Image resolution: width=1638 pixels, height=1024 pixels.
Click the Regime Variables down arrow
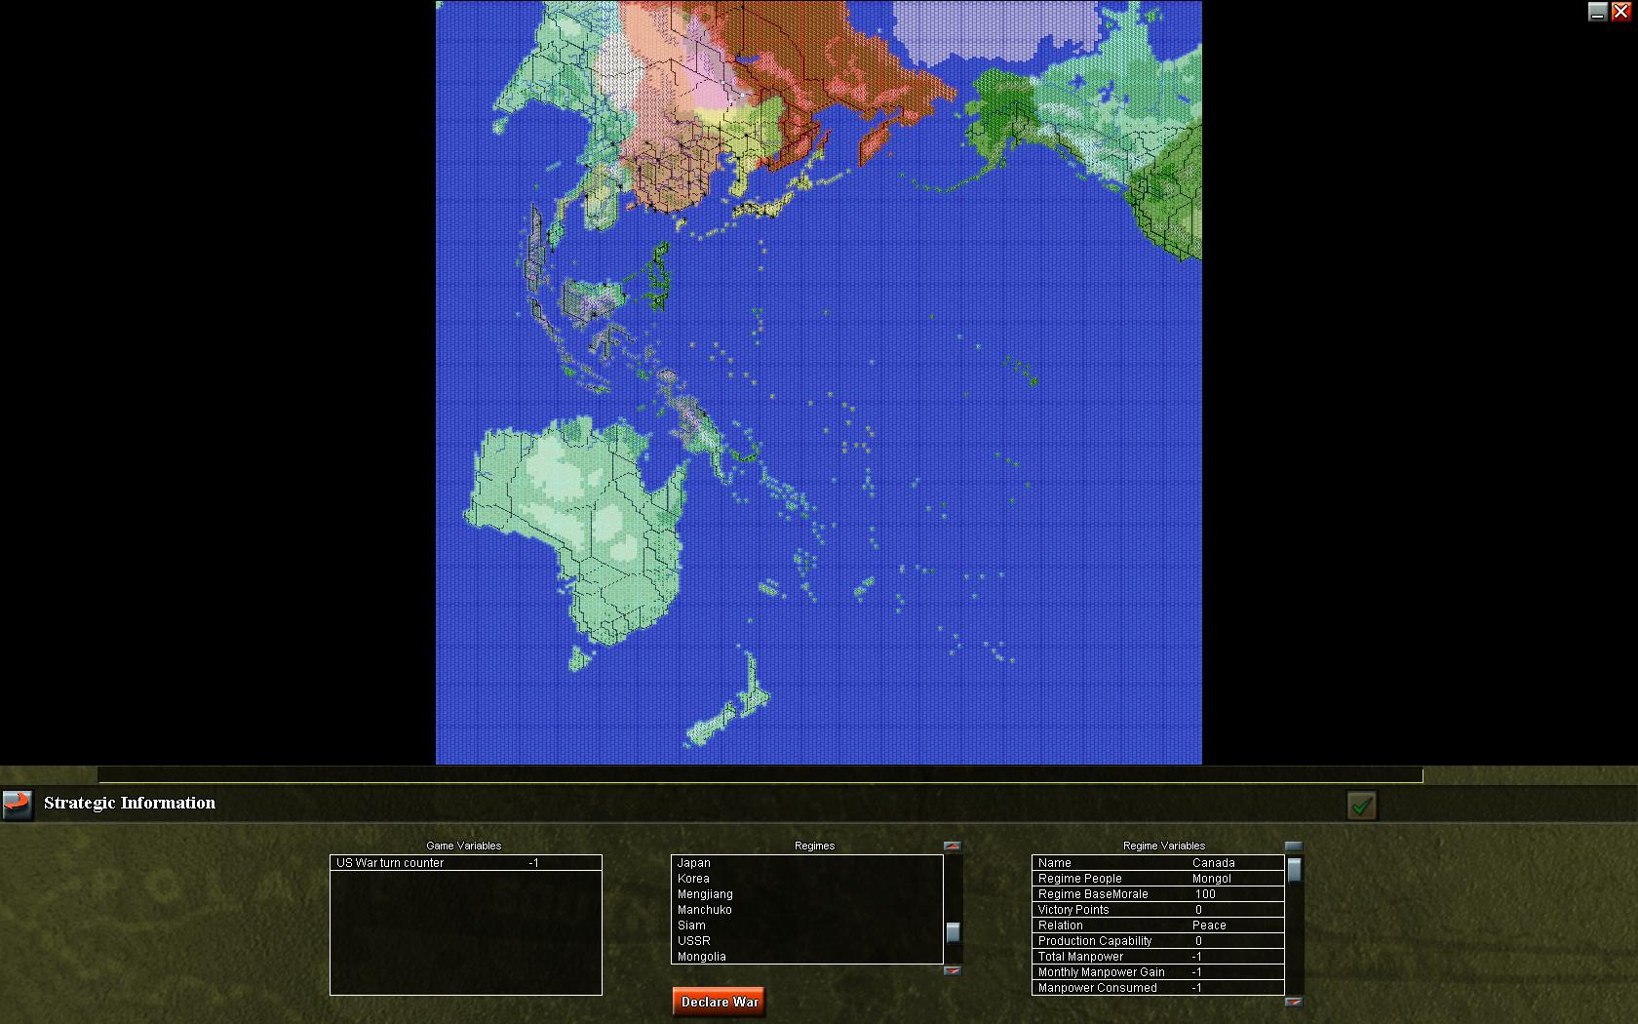[1294, 1002]
